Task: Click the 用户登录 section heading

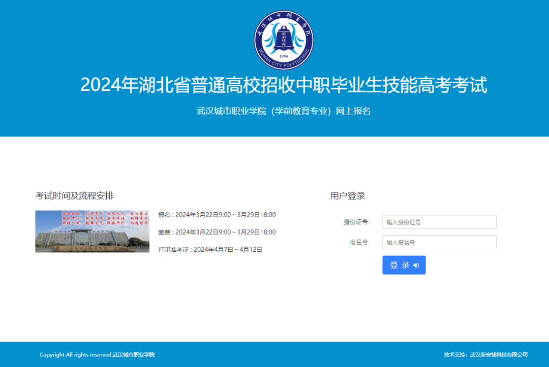Action: pos(348,196)
